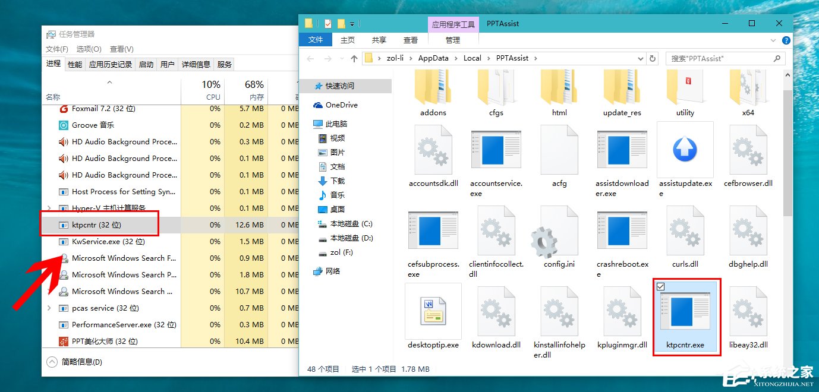Screen dimensions: 819x392
Task: Select the cefbrowser.dll file
Action: click(748, 151)
